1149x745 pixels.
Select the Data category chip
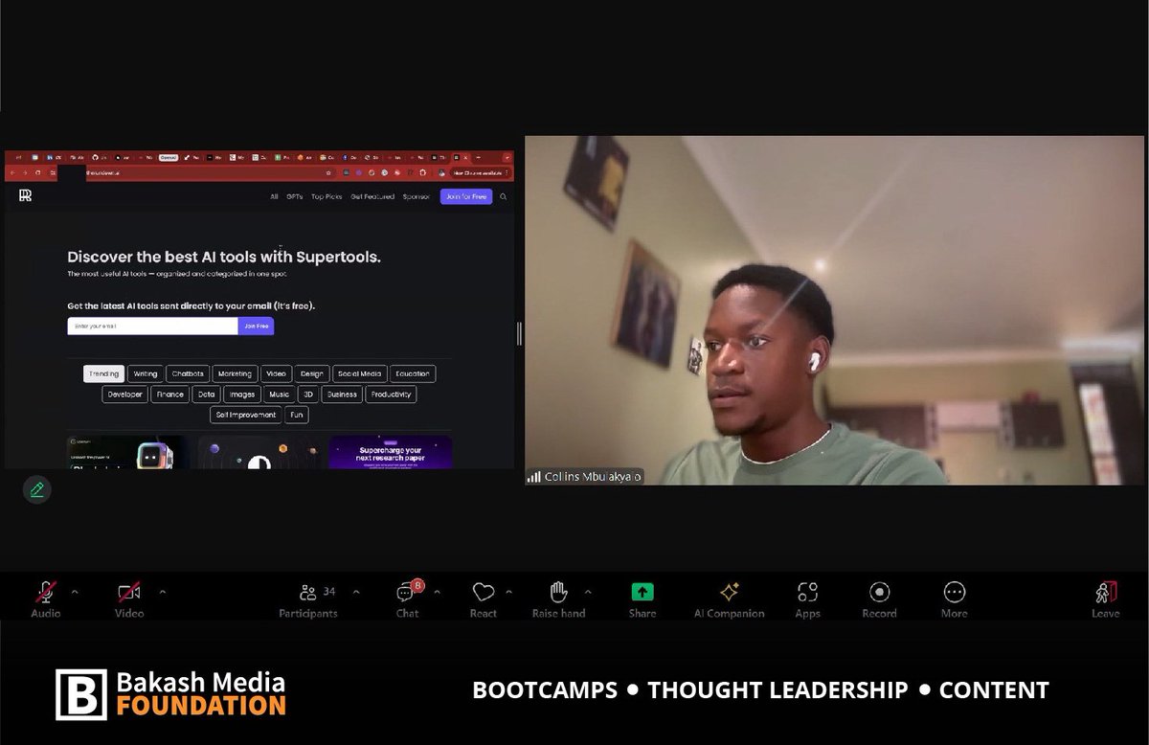207,394
